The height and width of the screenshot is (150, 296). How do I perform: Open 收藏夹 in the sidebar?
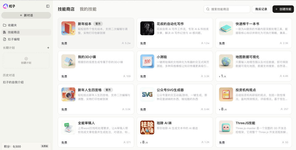coord(26,25)
